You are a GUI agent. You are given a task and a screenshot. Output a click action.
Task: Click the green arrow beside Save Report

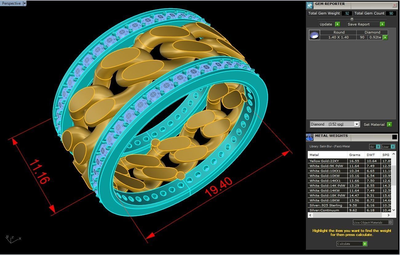point(382,24)
